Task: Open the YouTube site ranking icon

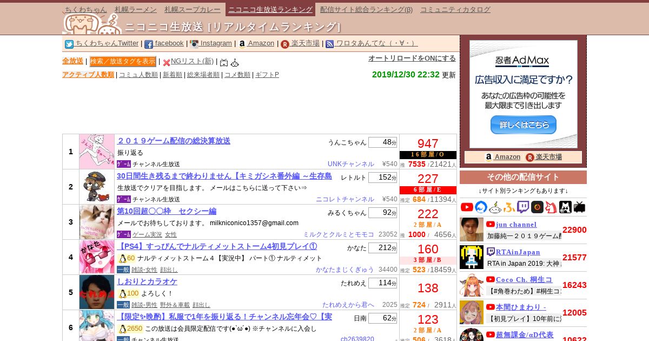Action: (x=467, y=207)
